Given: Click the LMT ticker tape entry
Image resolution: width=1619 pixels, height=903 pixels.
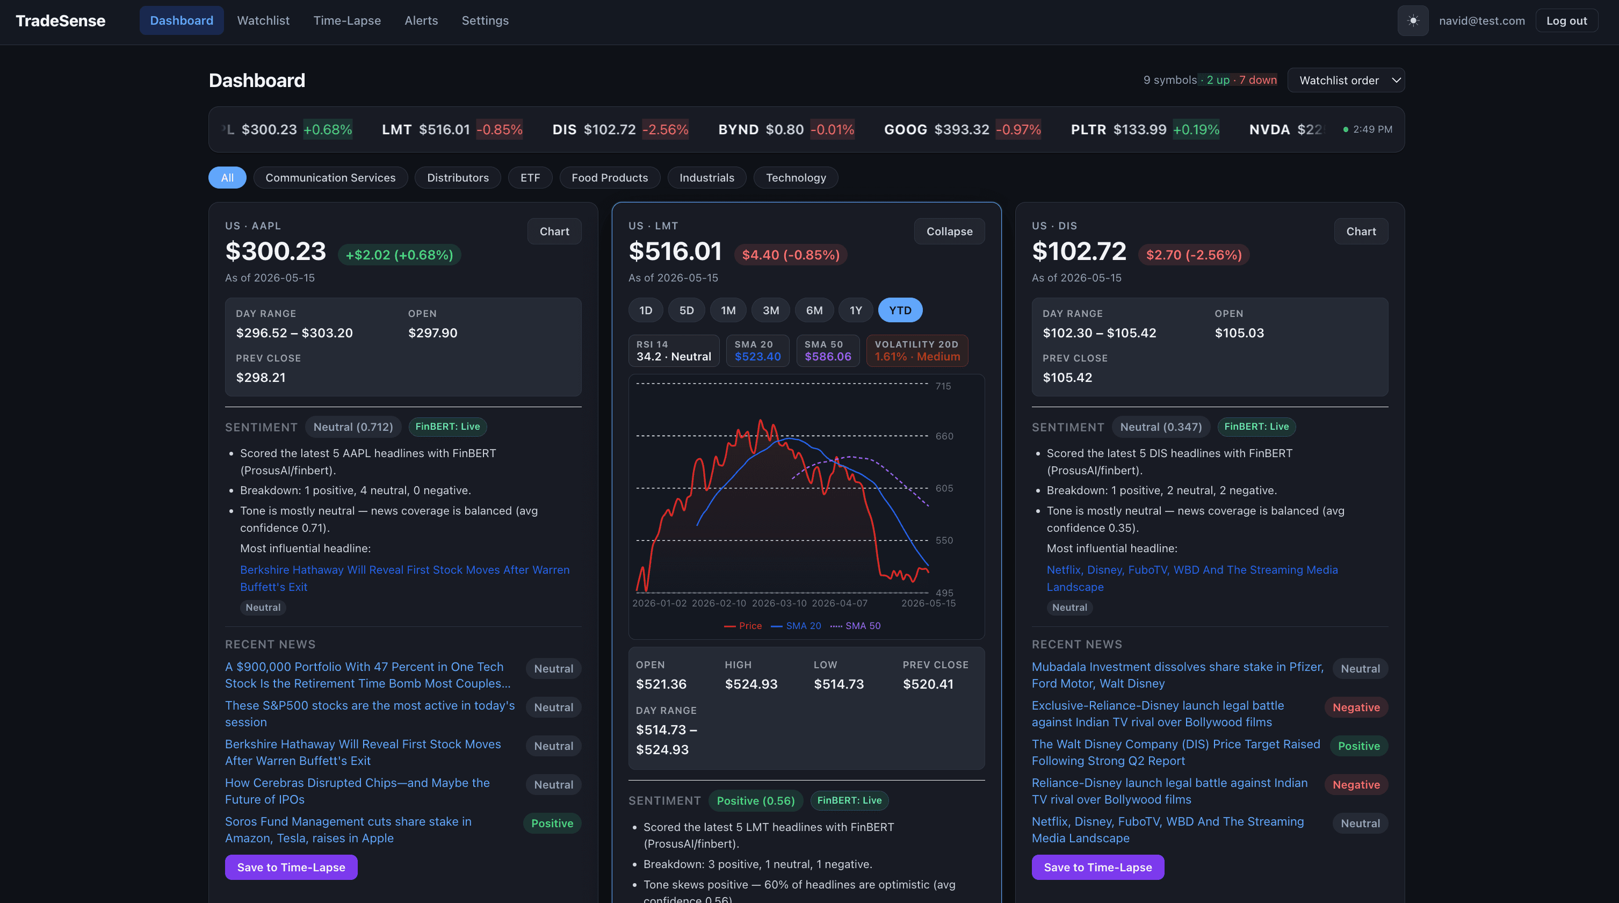Looking at the screenshot, I should 452,129.
